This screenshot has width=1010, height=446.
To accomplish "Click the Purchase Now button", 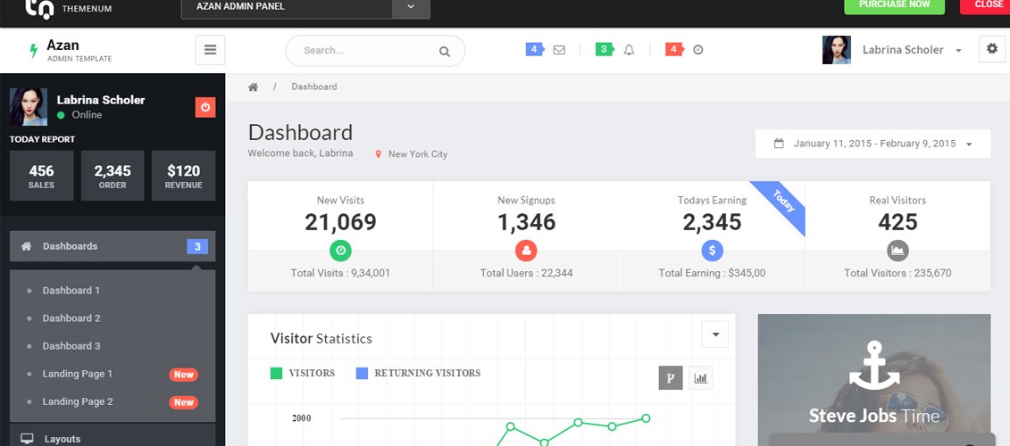I will click(894, 5).
